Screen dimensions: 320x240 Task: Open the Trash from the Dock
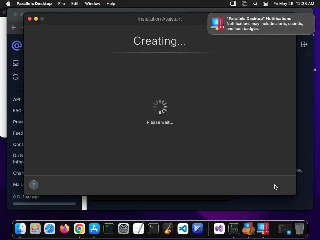pos(299,228)
